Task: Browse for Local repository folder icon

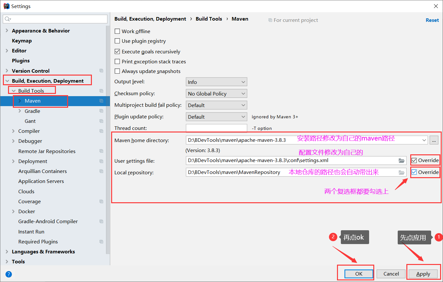Action: click(x=402, y=172)
